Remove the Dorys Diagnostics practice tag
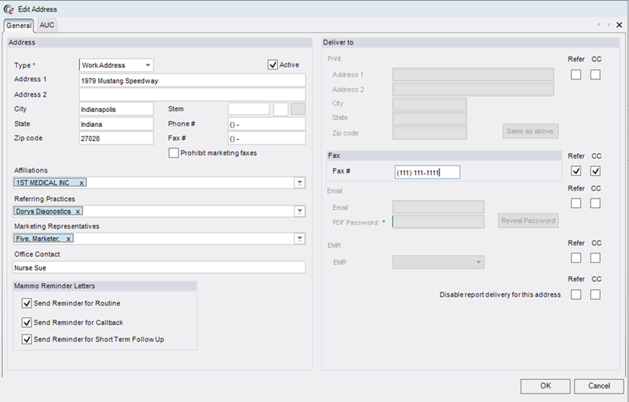Viewport: 629px width, 402px height. coord(77,212)
